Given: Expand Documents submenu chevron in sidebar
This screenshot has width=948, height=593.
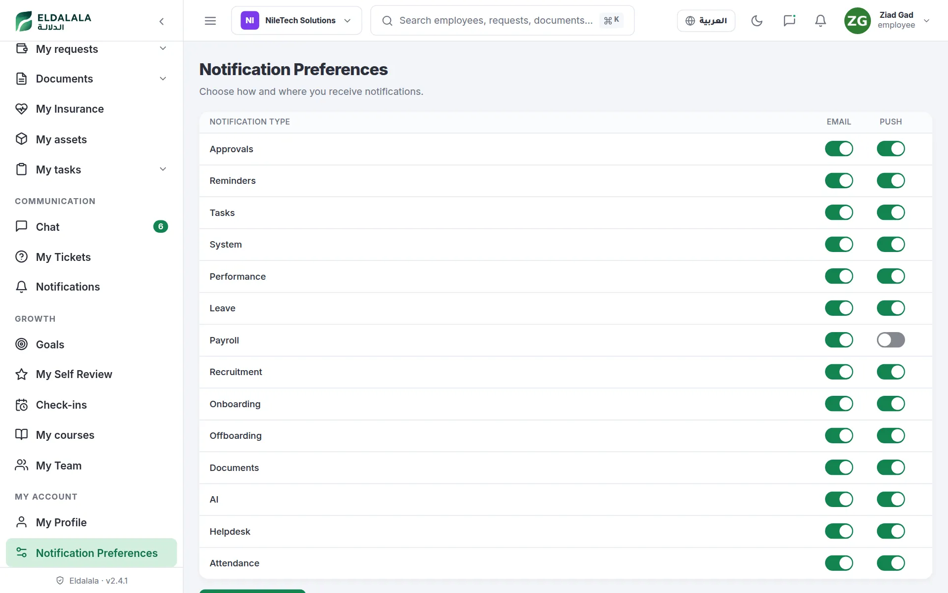Looking at the screenshot, I should 163,79.
